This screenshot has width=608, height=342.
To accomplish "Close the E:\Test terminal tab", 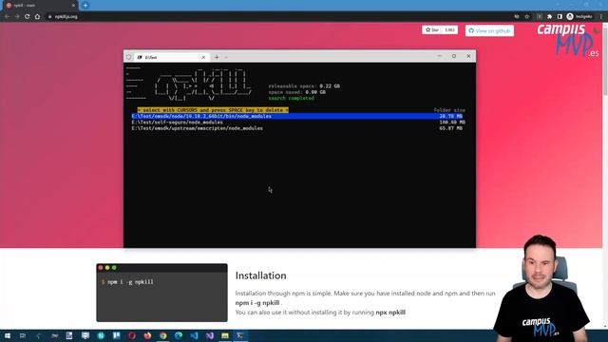I will 203,57.
